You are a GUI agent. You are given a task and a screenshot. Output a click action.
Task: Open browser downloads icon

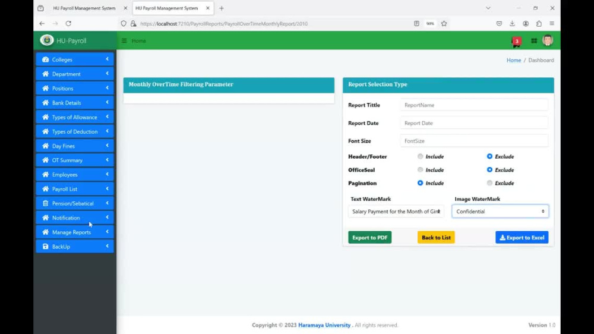(512, 24)
